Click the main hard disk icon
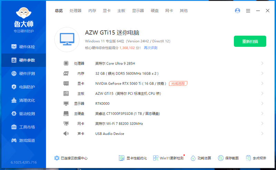This screenshot has width=276, height=170. tap(66, 113)
